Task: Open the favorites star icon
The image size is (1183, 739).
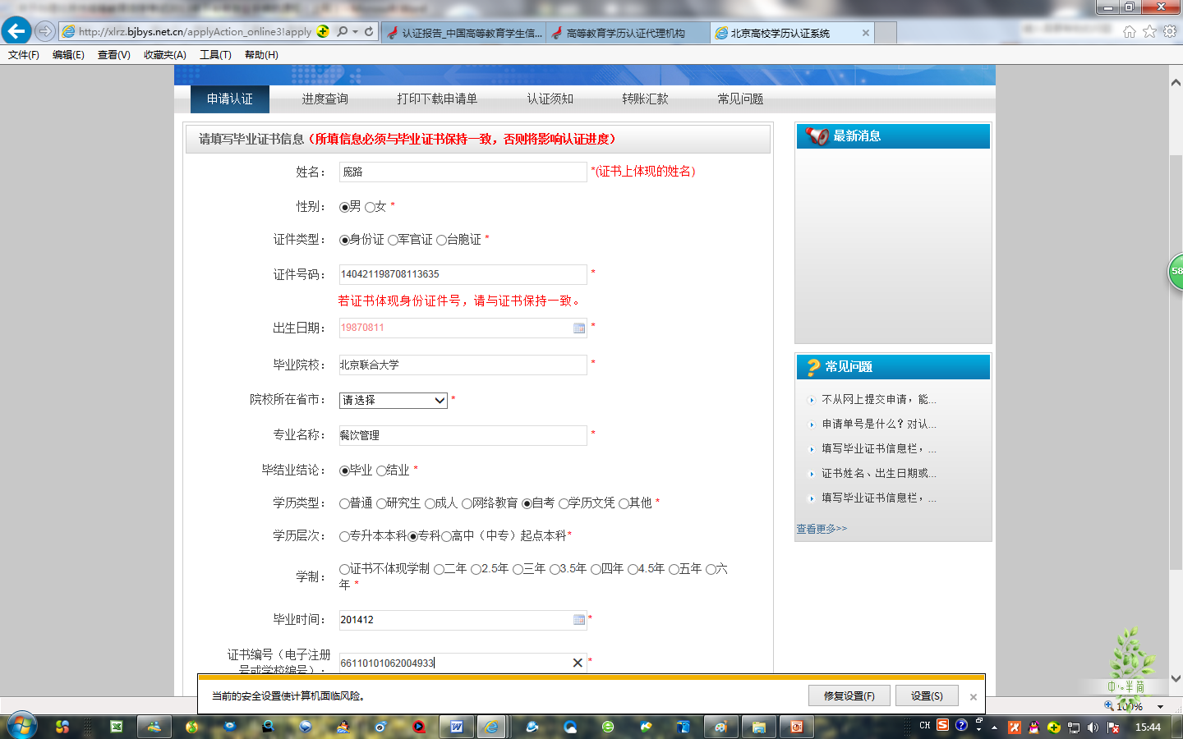Action: click(x=1149, y=31)
